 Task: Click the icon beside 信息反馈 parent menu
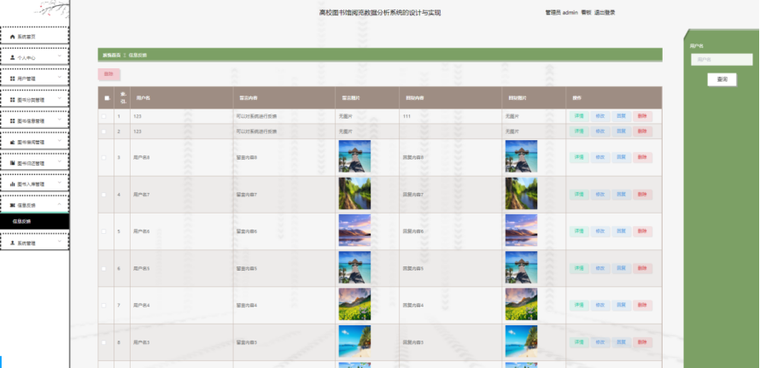click(13, 205)
